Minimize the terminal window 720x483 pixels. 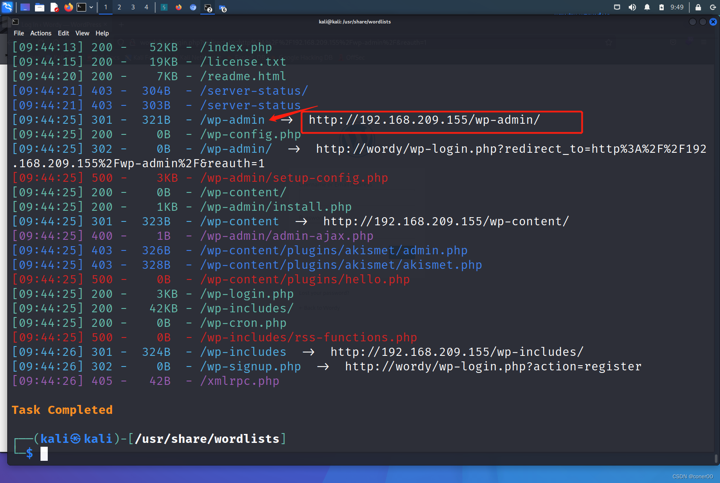click(693, 22)
